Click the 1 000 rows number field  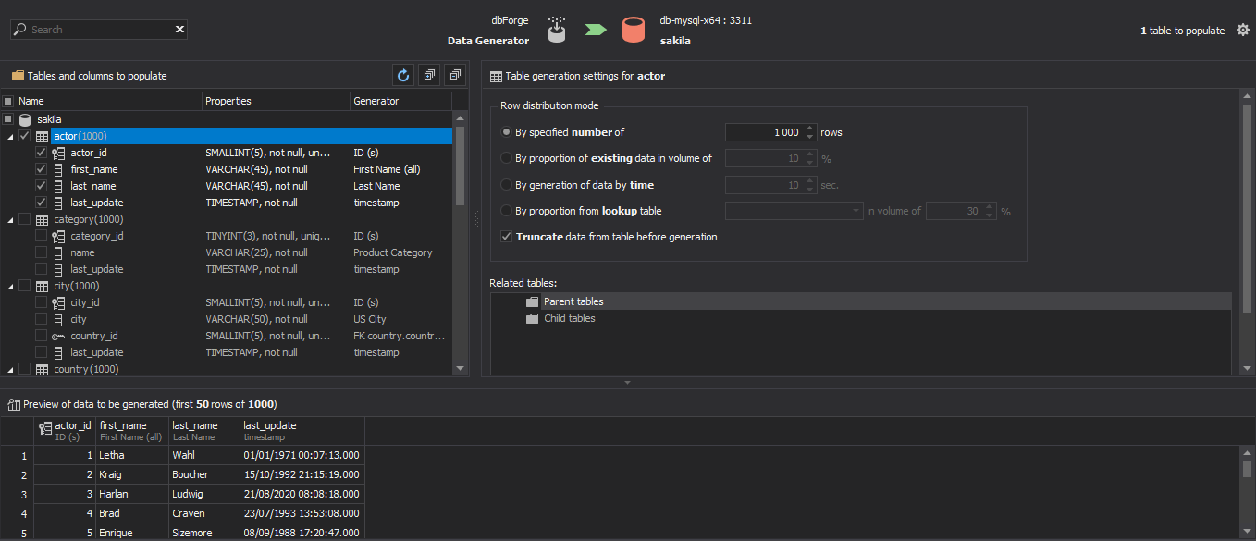tap(764, 132)
